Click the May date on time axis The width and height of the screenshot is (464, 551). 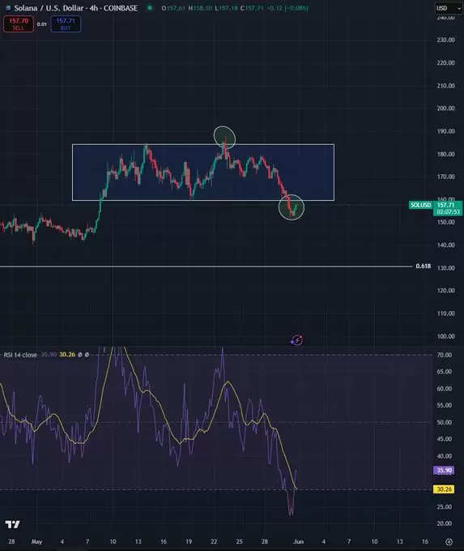(x=36, y=541)
